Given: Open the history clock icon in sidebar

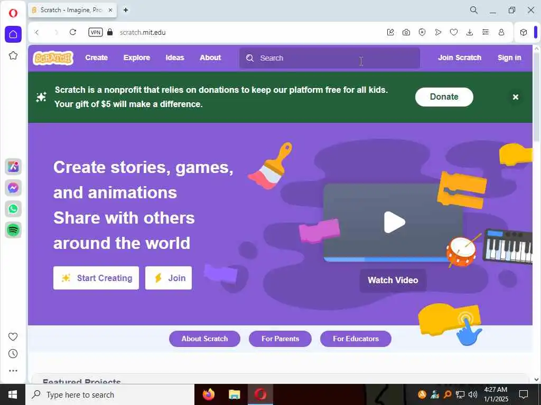Looking at the screenshot, I should (13, 354).
